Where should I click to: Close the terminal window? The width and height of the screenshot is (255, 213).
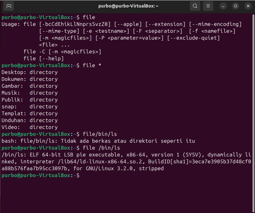point(248,6)
